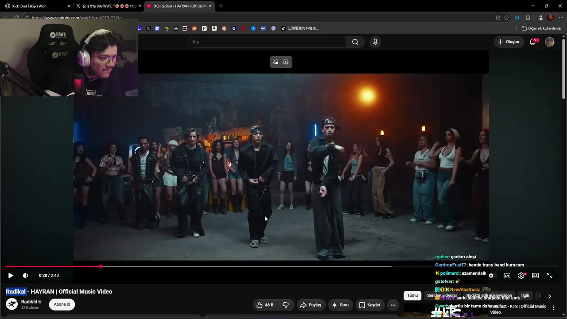The image size is (567, 319).
Task: Like the video with thumbs up
Action: coord(265,305)
